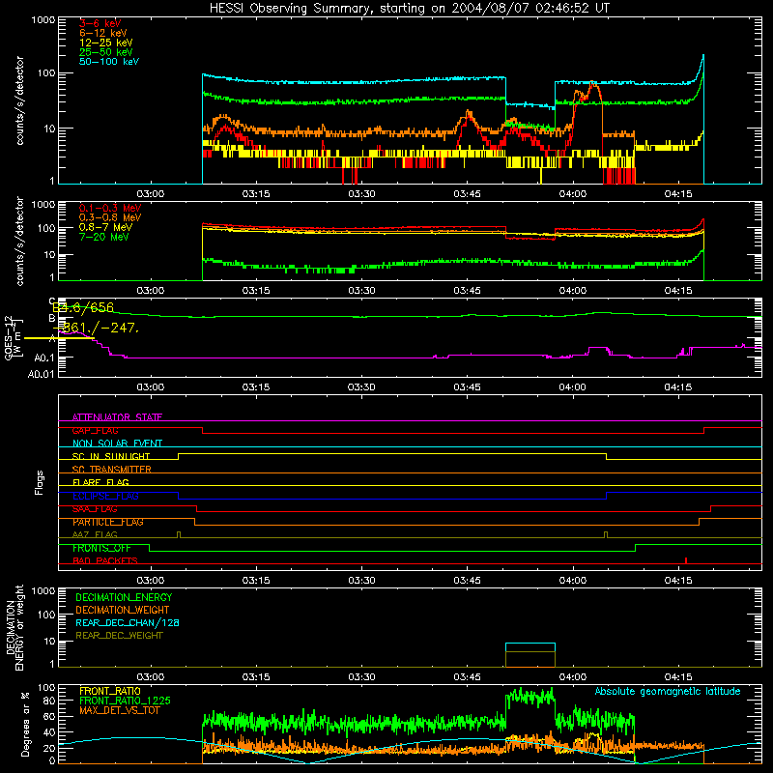Image resolution: width=773 pixels, height=773 pixels.
Task: Click the GOES-12 axis label
Action: [x=9, y=337]
